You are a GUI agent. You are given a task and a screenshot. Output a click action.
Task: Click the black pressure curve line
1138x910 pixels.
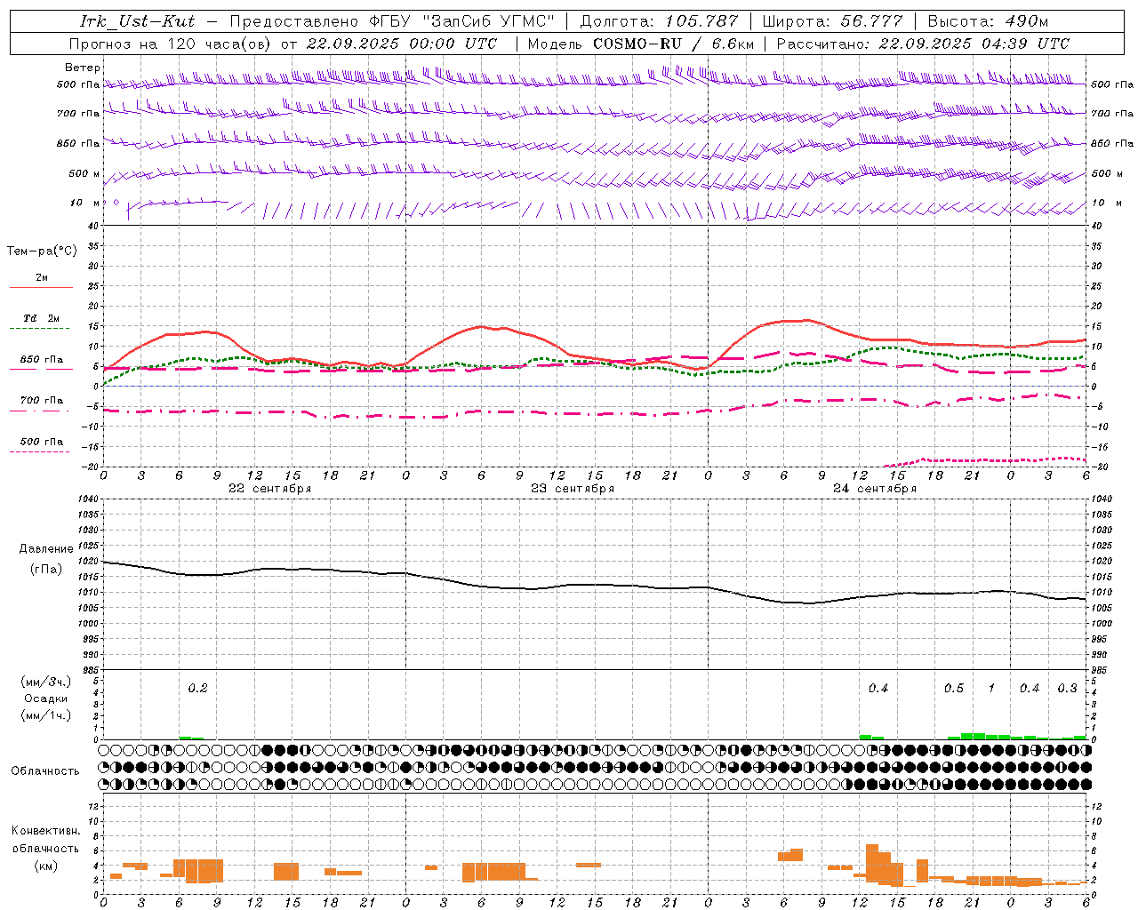tap(594, 585)
